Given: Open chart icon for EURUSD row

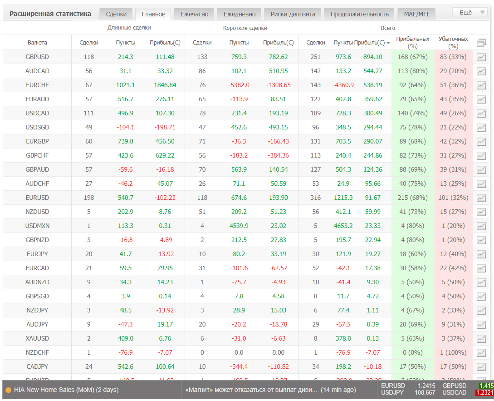Looking at the screenshot, I should point(481,198).
